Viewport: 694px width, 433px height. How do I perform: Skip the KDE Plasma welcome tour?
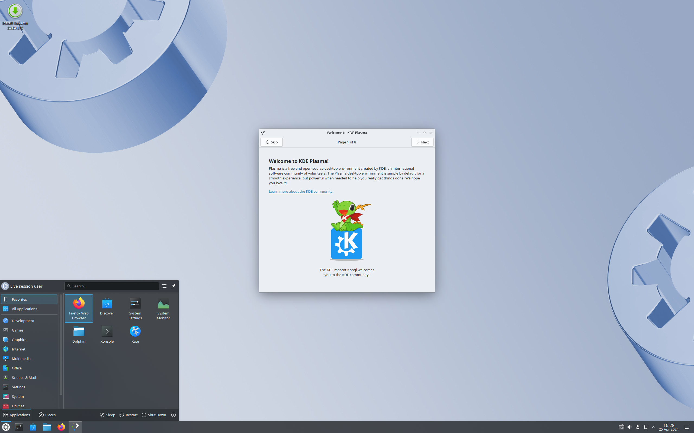click(271, 142)
